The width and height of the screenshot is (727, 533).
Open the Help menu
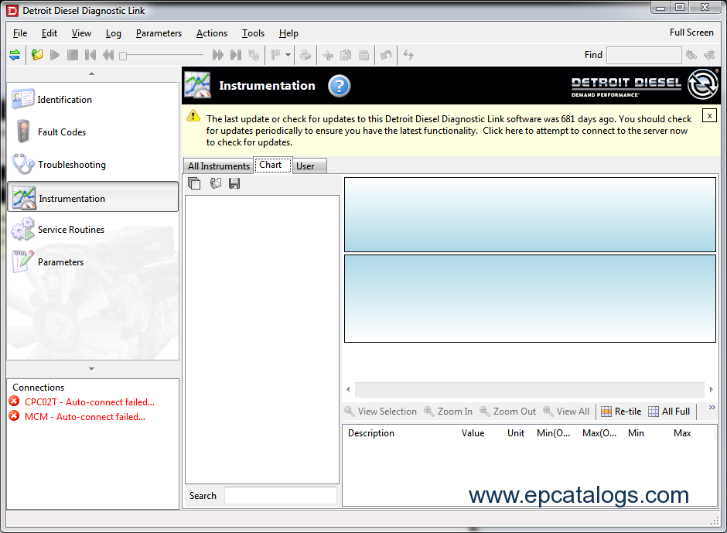click(288, 33)
